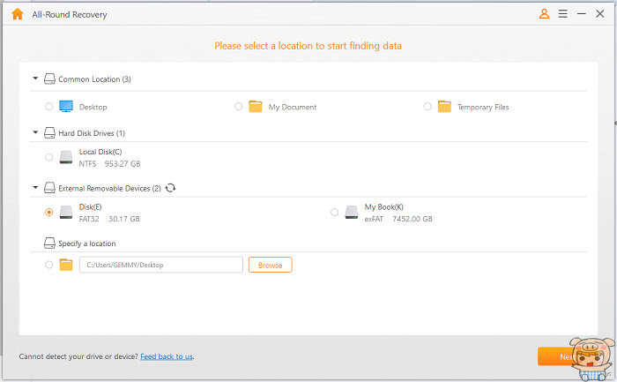617x382 pixels.
Task: Click the My Book(K) drive icon
Action: click(352, 213)
